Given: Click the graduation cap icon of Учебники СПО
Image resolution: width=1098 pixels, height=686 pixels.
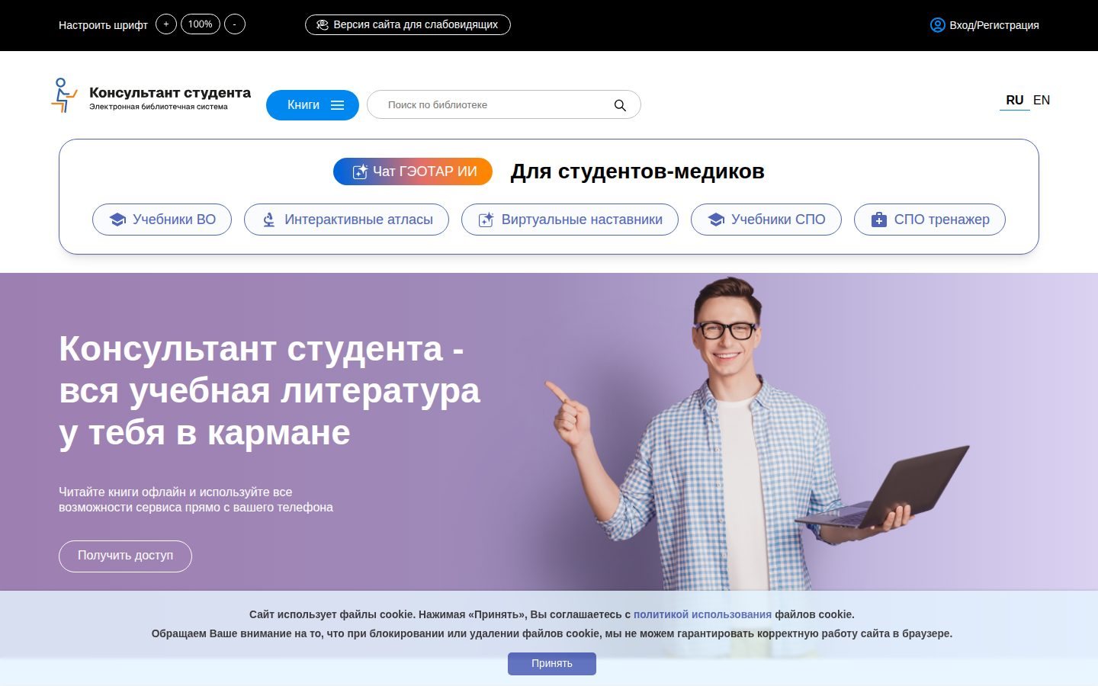Looking at the screenshot, I should click(716, 220).
